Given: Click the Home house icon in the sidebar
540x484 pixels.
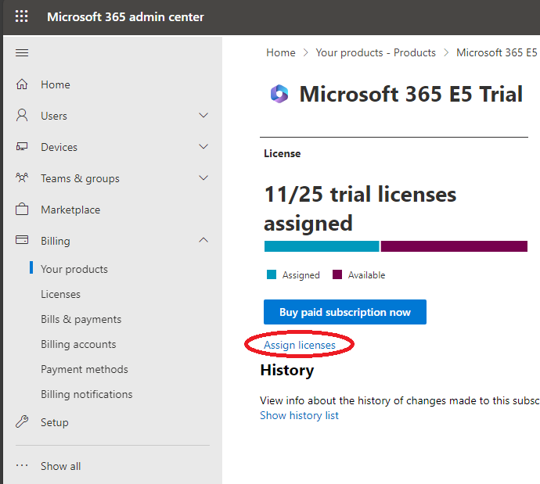Looking at the screenshot, I should click(x=22, y=84).
